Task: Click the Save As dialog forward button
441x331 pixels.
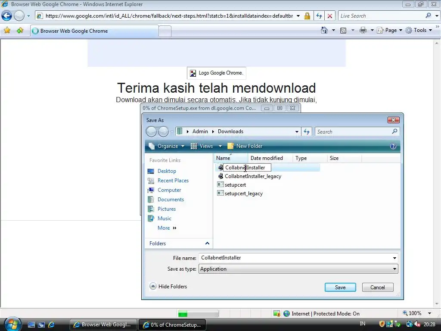Action: (x=163, y=131)
